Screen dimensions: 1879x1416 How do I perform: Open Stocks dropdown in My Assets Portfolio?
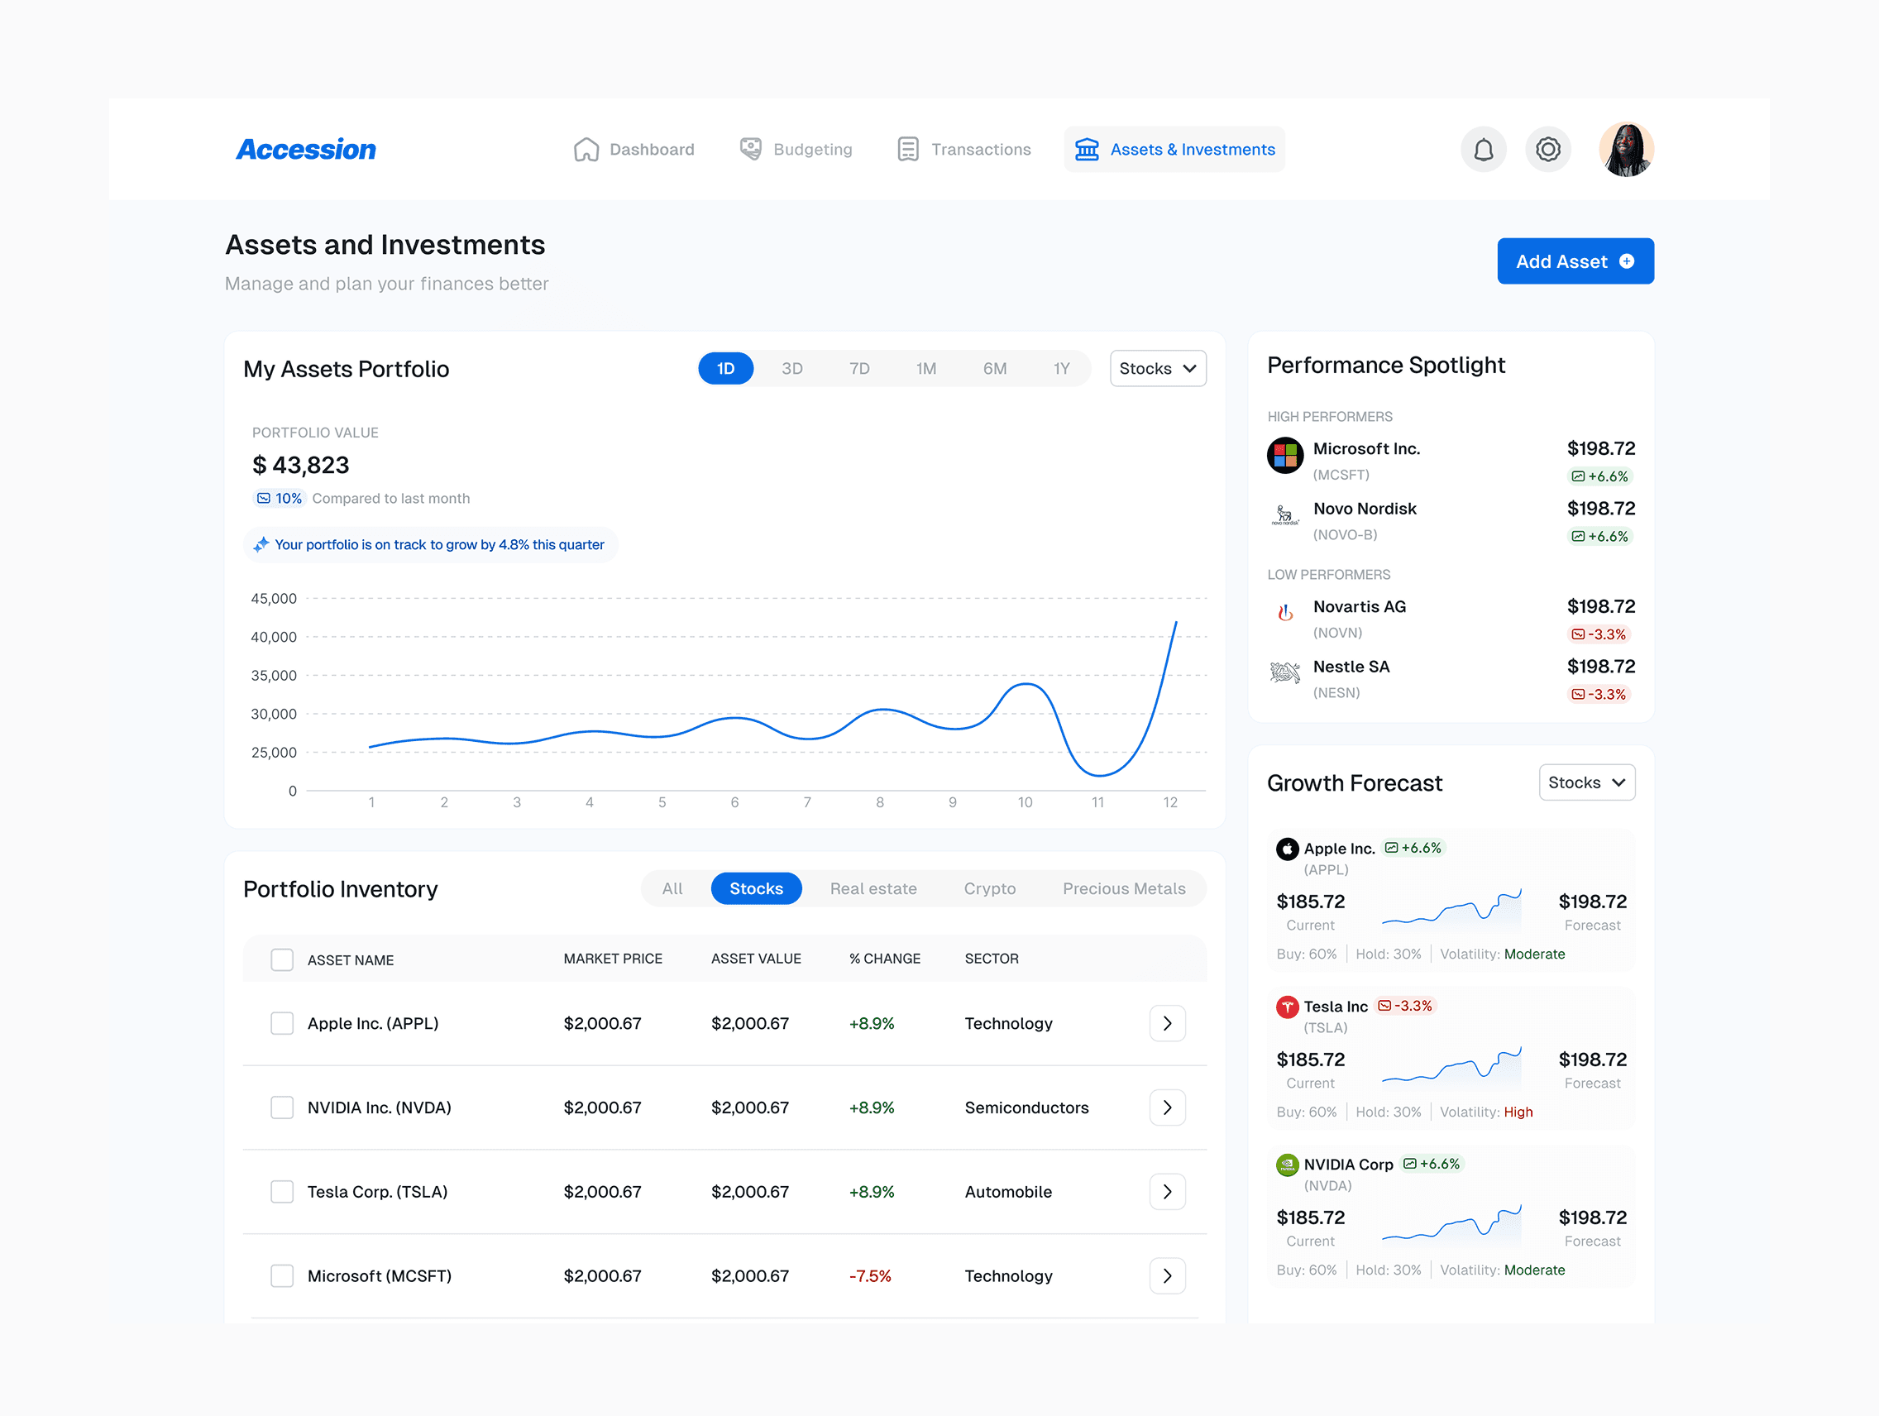point(1157,369)
